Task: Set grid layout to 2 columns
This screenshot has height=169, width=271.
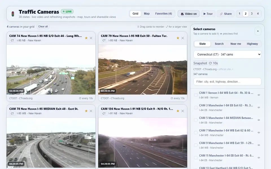Action: click(246, 14)
